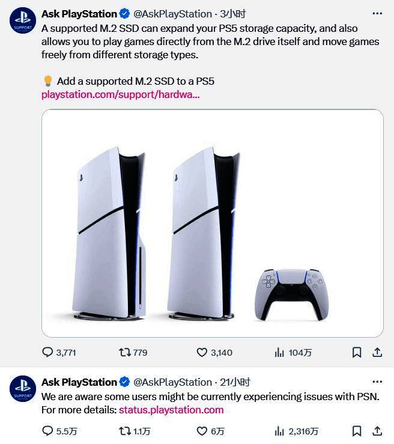Bookmark the PSN issues tweet

(x=357, y=431)
